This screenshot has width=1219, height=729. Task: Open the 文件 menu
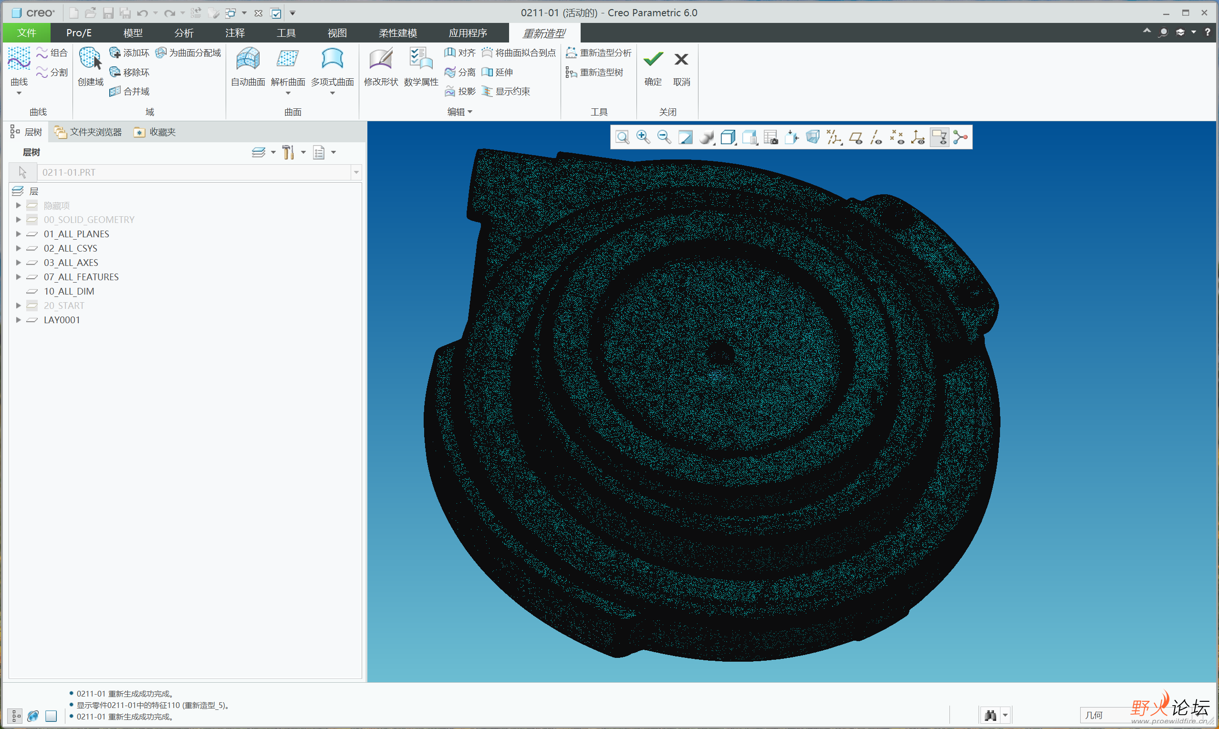27,32
